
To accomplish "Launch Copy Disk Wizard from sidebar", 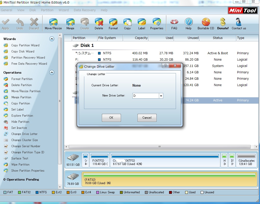I will coord(23,51).
